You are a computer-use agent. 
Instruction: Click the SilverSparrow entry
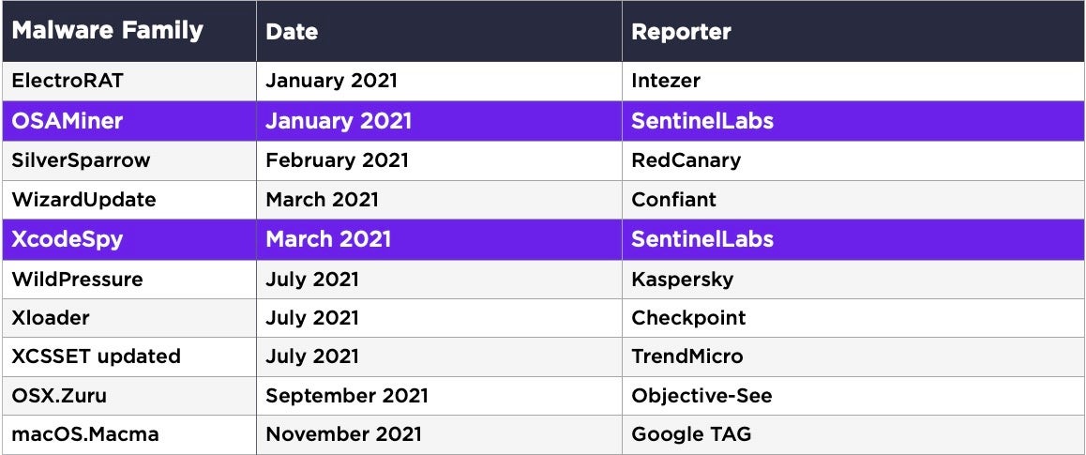[x=81, y=160]
